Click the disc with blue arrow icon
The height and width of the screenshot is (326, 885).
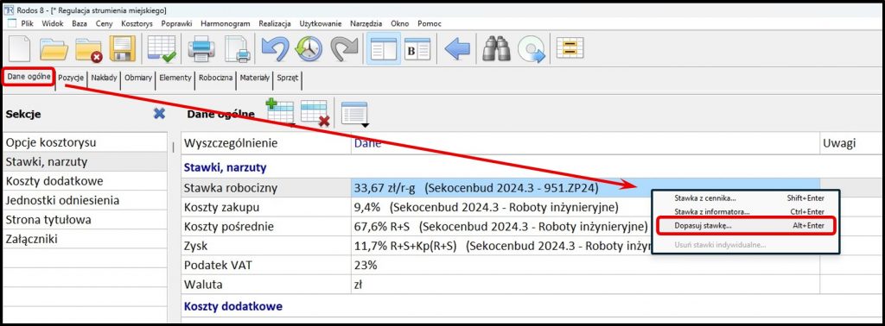(532, 49)
